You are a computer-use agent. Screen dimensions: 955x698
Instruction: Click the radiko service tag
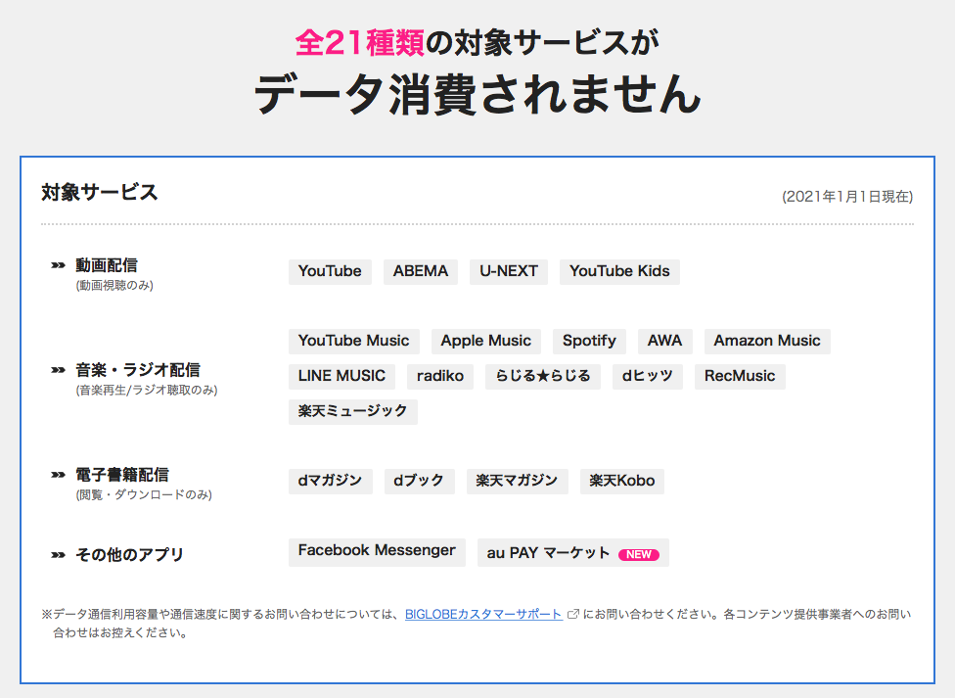click(x=440, y=376)
